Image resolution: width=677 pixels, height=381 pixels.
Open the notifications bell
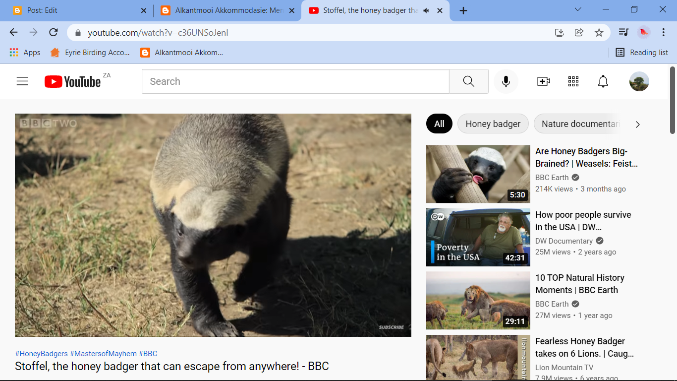pos(603,81)
